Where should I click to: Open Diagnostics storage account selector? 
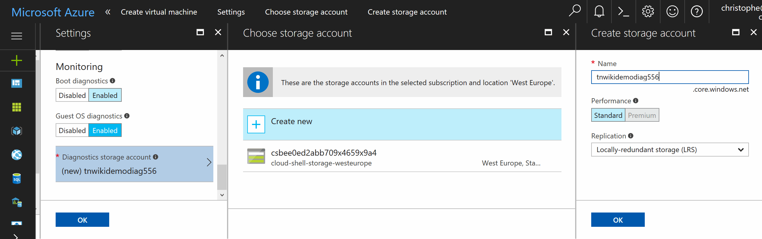(x=134, y=164)
